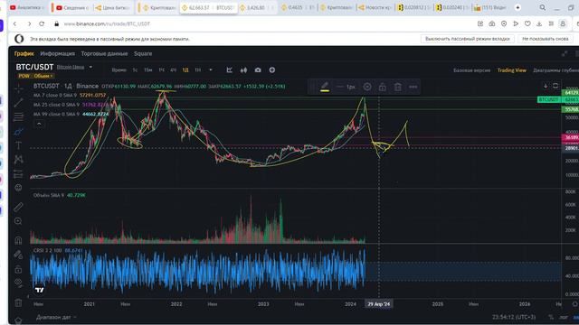
Task: Select the zoom in tool
Action: pos(18,221)
